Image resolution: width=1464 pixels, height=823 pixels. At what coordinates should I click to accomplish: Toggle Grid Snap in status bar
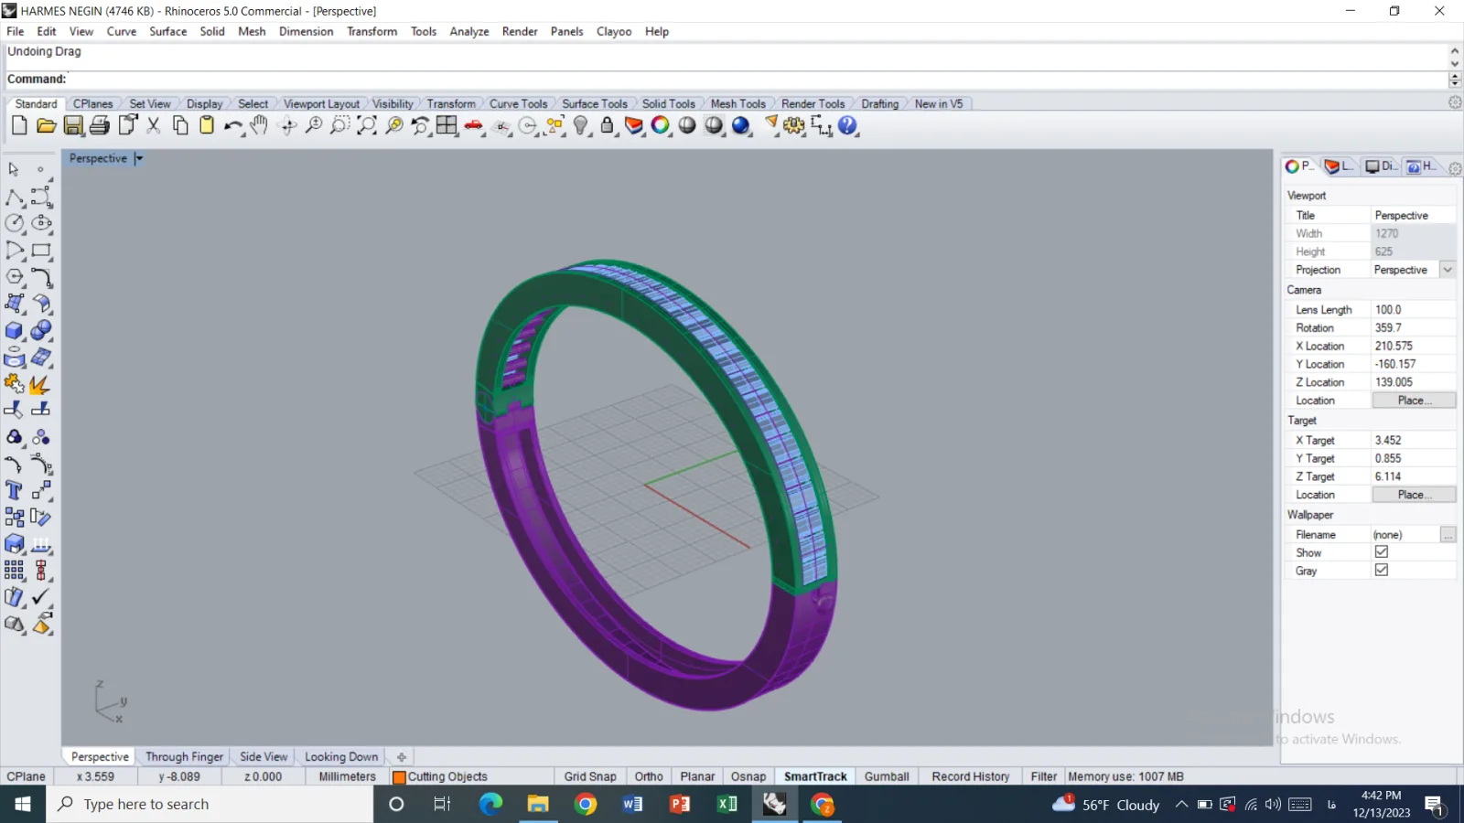click(590, 776)
